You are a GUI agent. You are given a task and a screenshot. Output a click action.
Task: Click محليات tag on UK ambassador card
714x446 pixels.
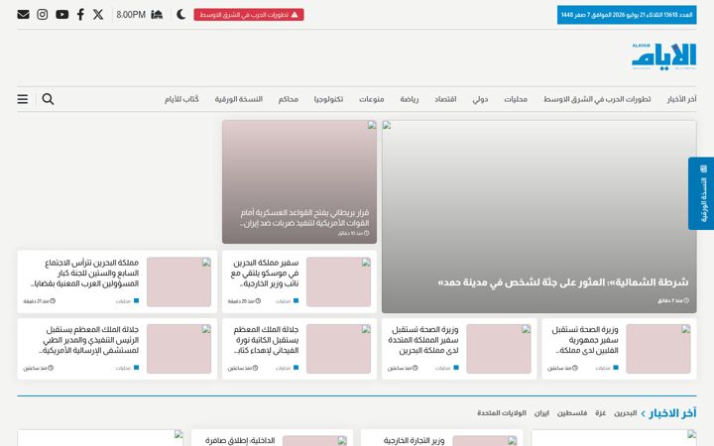point(446,368)
